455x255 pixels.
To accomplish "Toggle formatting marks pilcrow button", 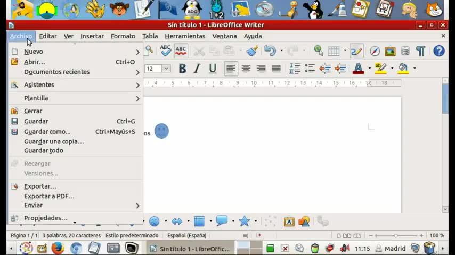I will pos(421,51).
